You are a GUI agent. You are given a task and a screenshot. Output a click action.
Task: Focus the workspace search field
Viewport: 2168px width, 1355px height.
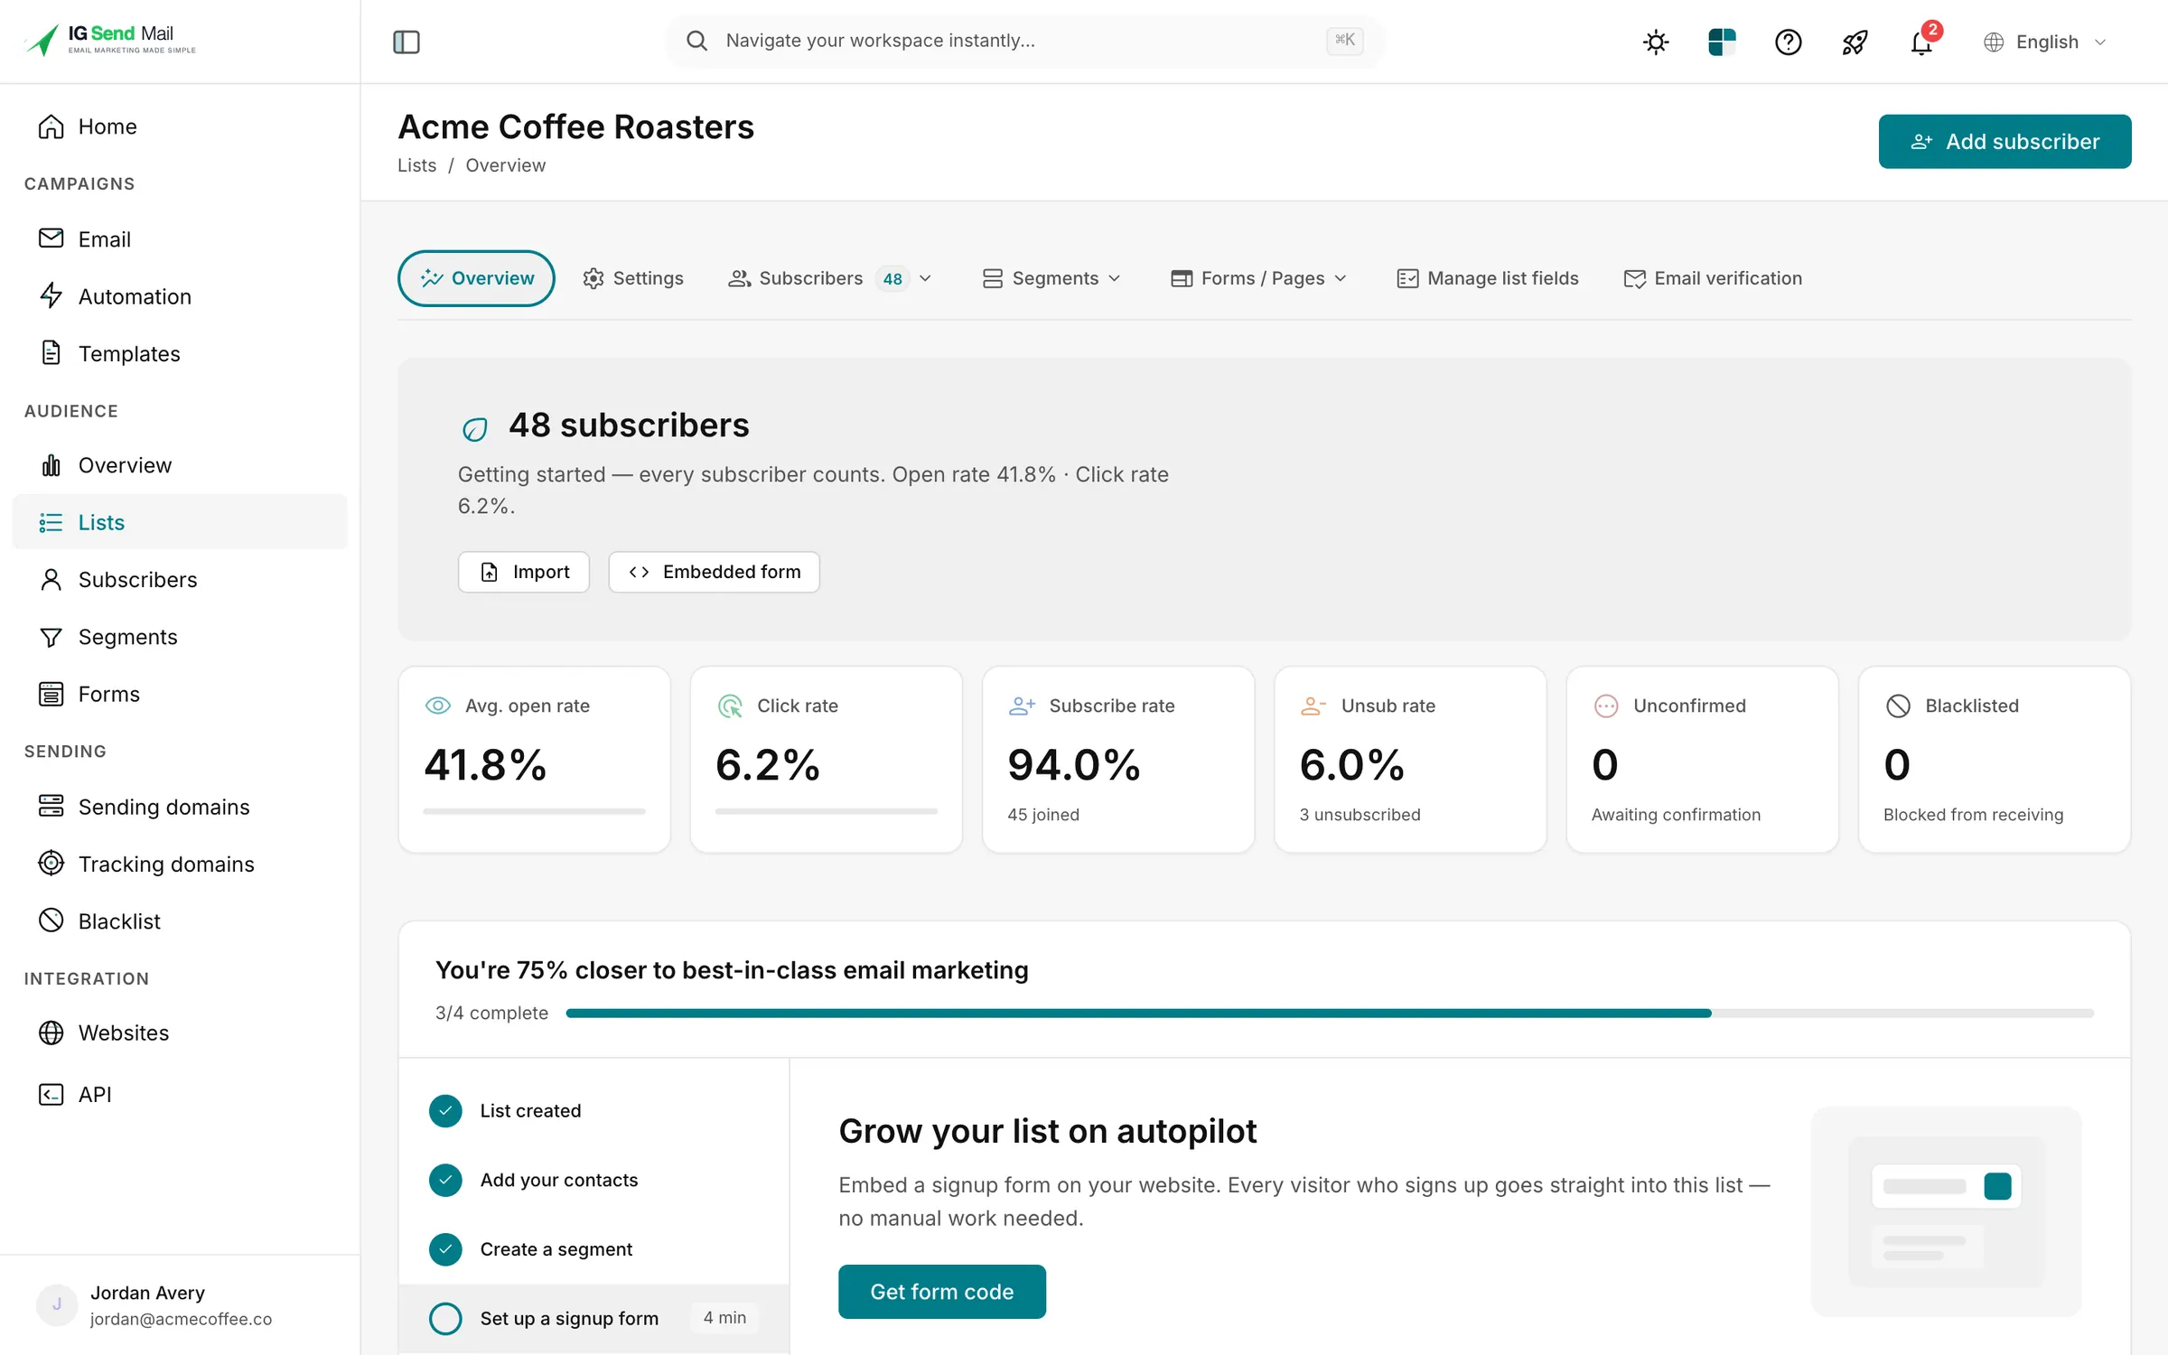point(1025,41)
